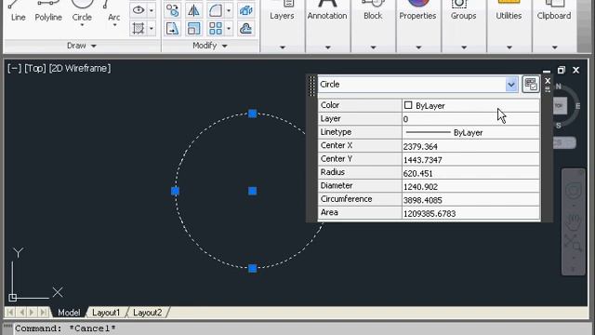Viewport: 595px width, 335px height.
Task: Switch to the Layout1 tab
Action: click(106, 313)
